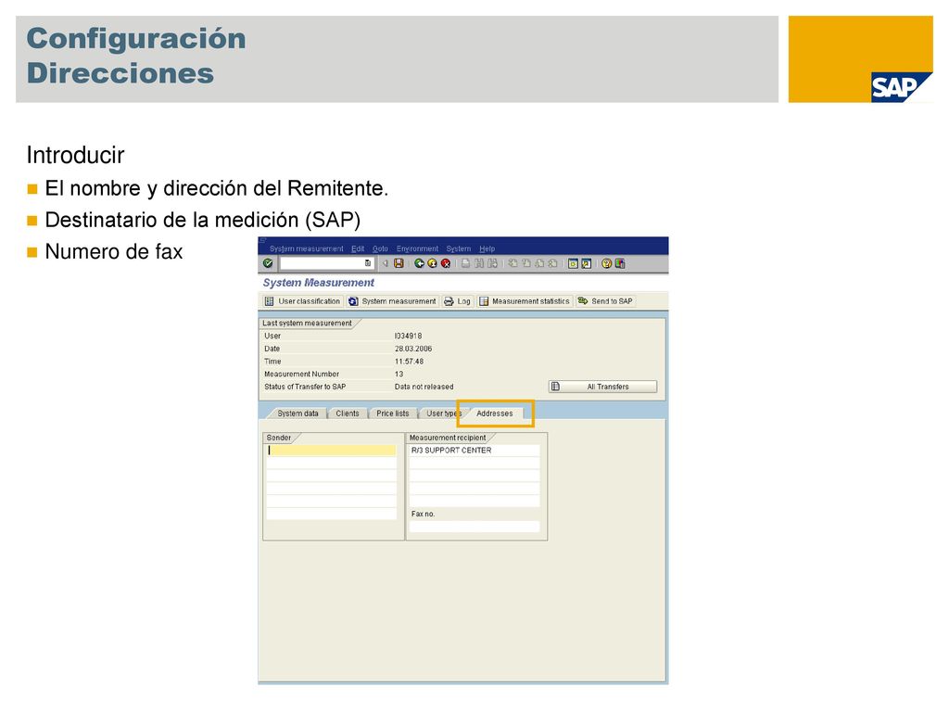Switch to the Clients tab
Screen dimensions: 949x712
(x=348, y=413)
